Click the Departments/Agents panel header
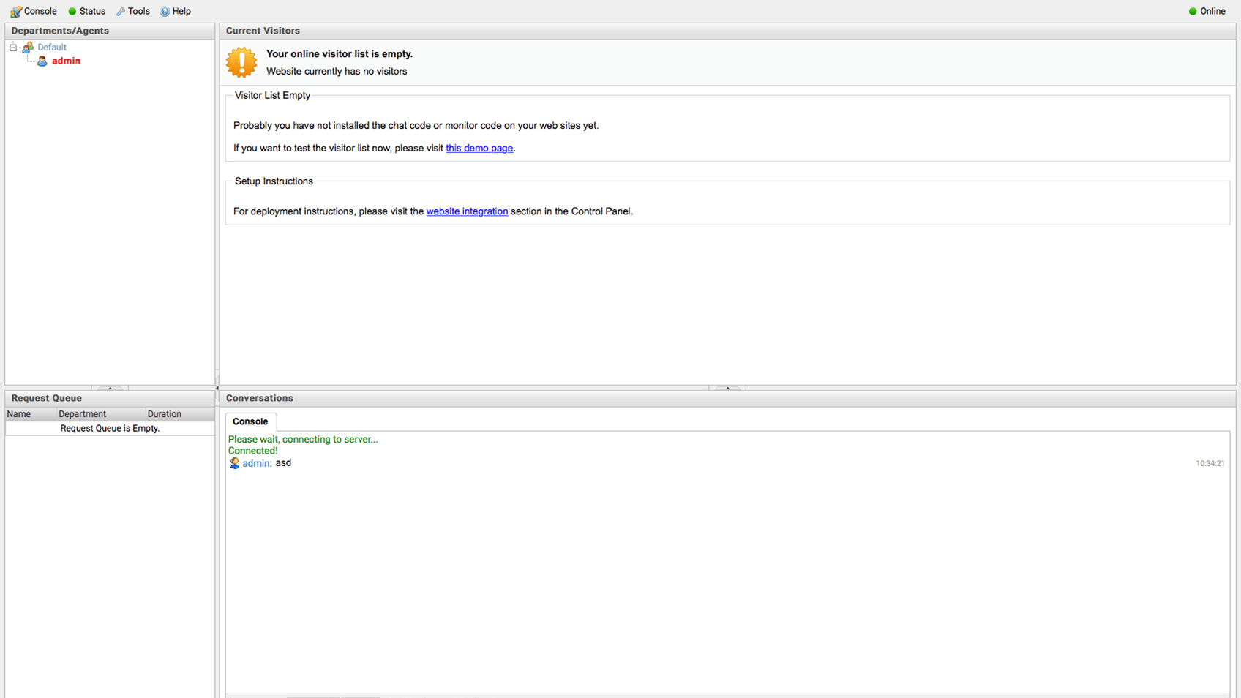Image resolution: width=1241 pixels, height=698 pixels. (110, 31)
